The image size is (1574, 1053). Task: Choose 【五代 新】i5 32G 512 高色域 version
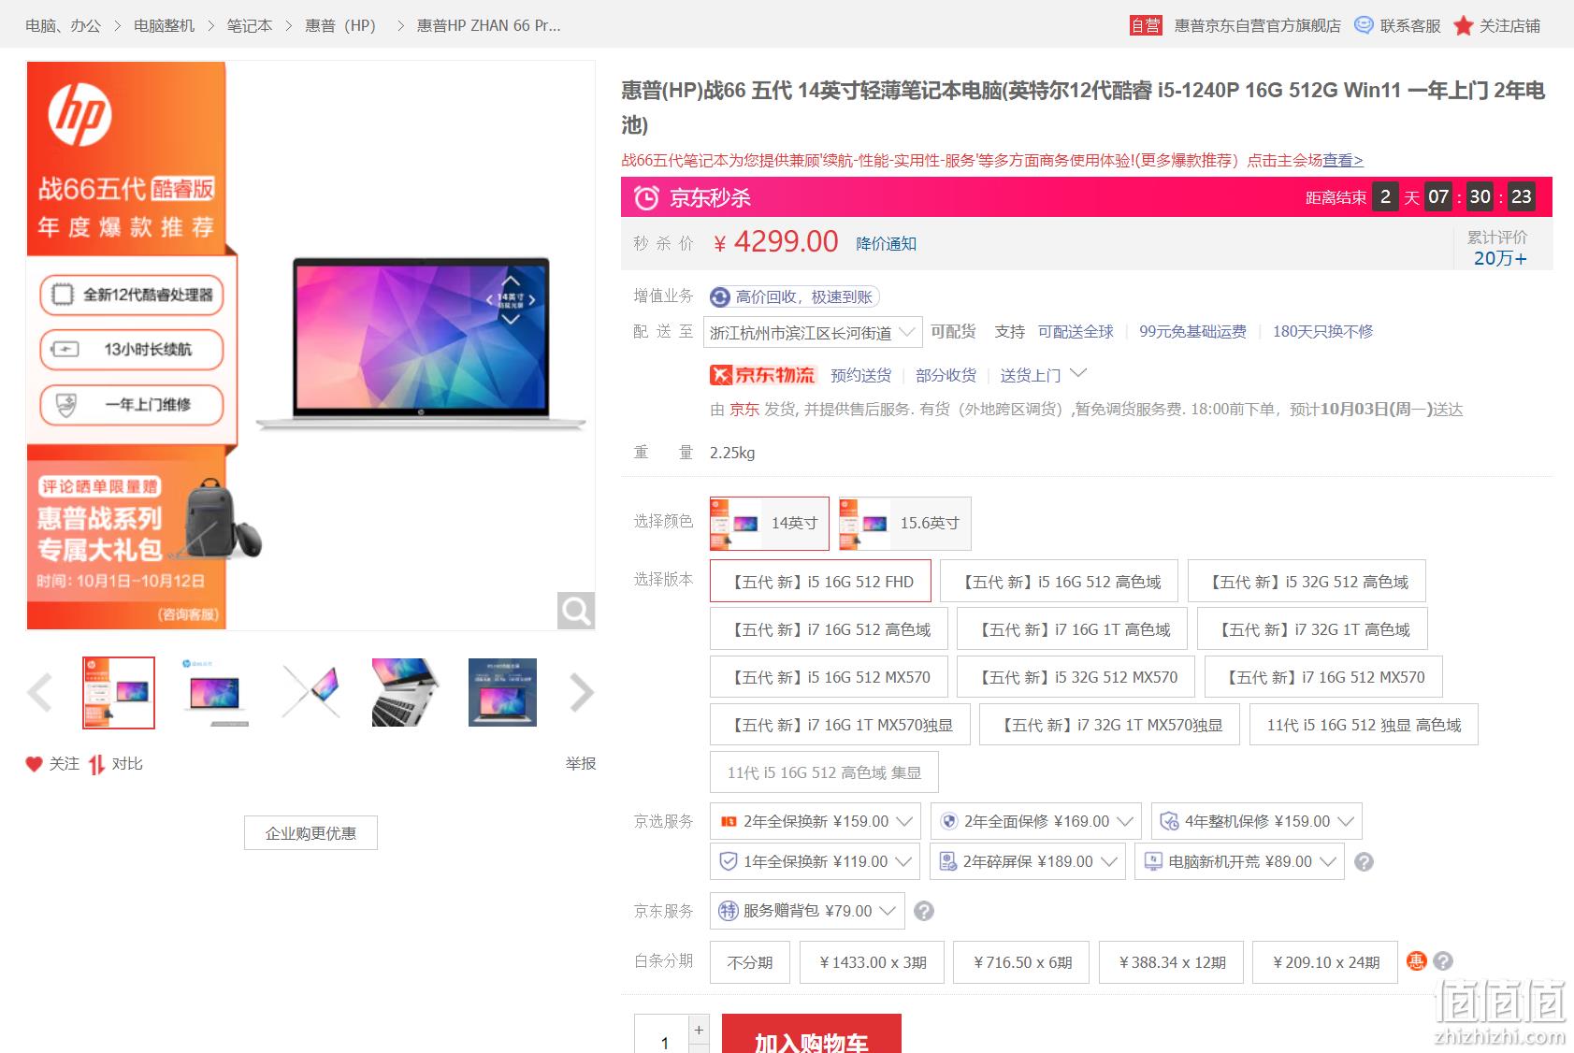coord(1307,582)
